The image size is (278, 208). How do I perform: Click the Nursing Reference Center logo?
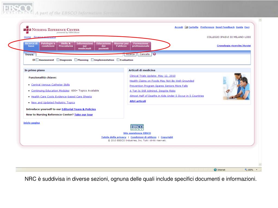(51, 30)
